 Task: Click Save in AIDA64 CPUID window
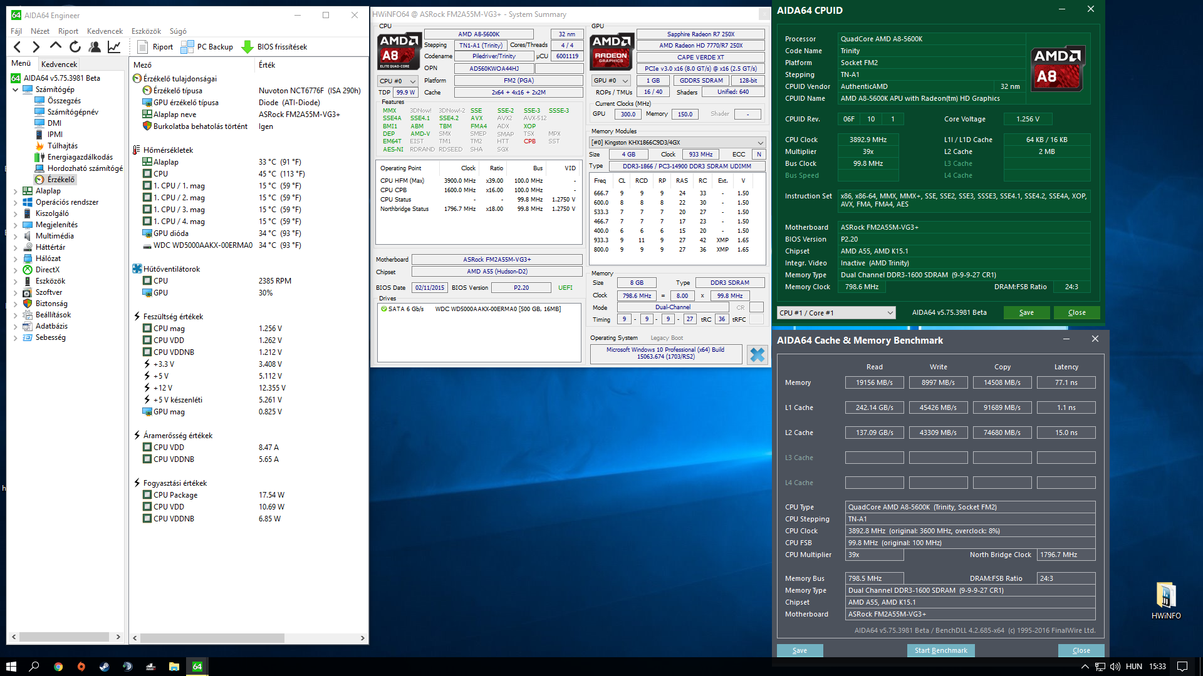point(1026,313)
